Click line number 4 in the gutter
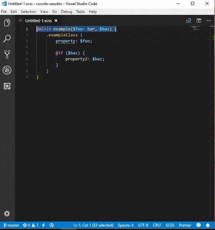 [x=27, y=47]
